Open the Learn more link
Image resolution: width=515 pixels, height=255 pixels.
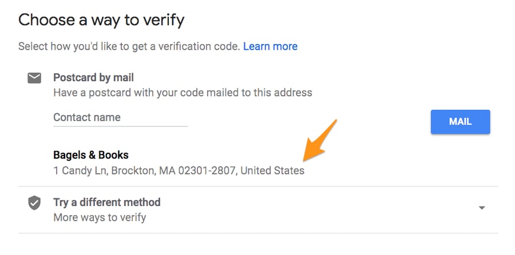click(270, 46)
